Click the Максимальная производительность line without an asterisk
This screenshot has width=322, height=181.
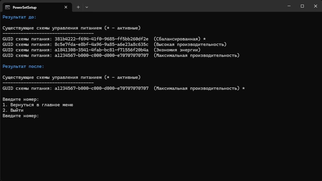pyautogui.click(x=121, y=55)
